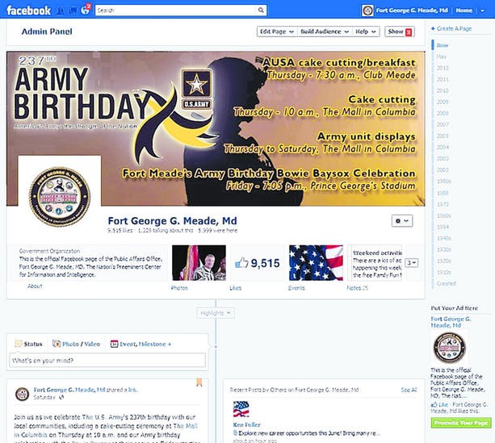Click Promote Your Page button
This screenshot has width=495, height=443.
pos(461,423)
